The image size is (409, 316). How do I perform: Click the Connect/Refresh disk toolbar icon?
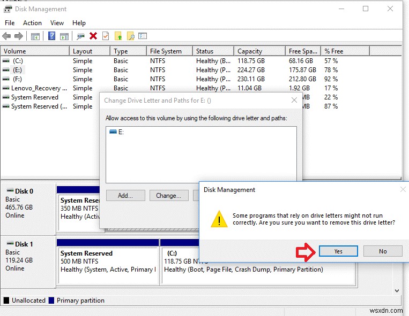[80, 36]
